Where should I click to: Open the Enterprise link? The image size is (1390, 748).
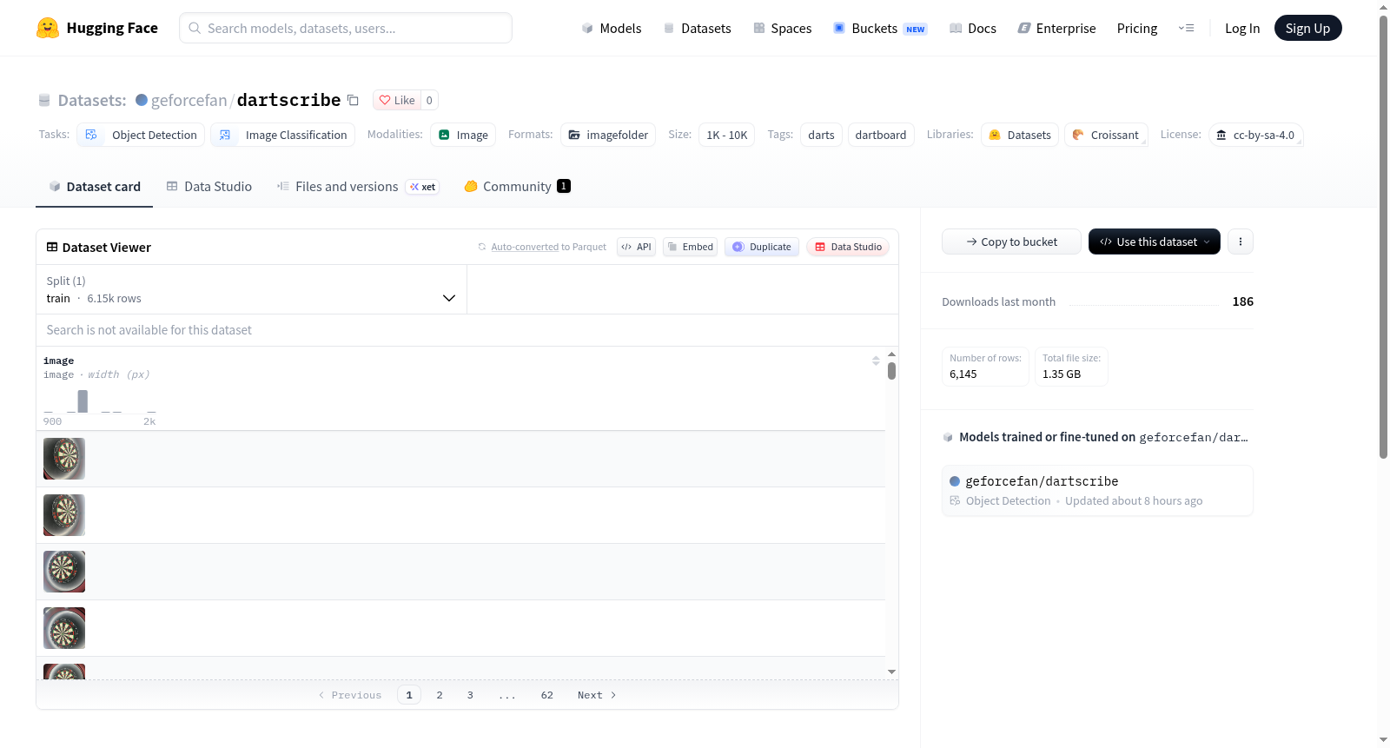coord(1057,28)
